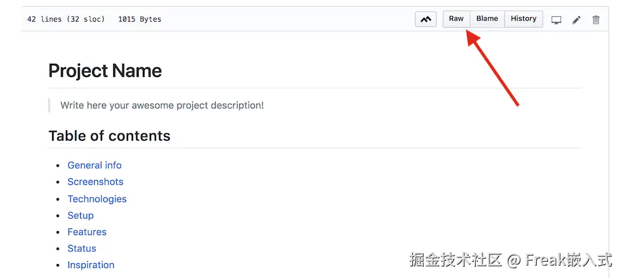Click the "42 lines (32 sloc)" file info
Screen dimensions: 622x278
tap(67, 19)
